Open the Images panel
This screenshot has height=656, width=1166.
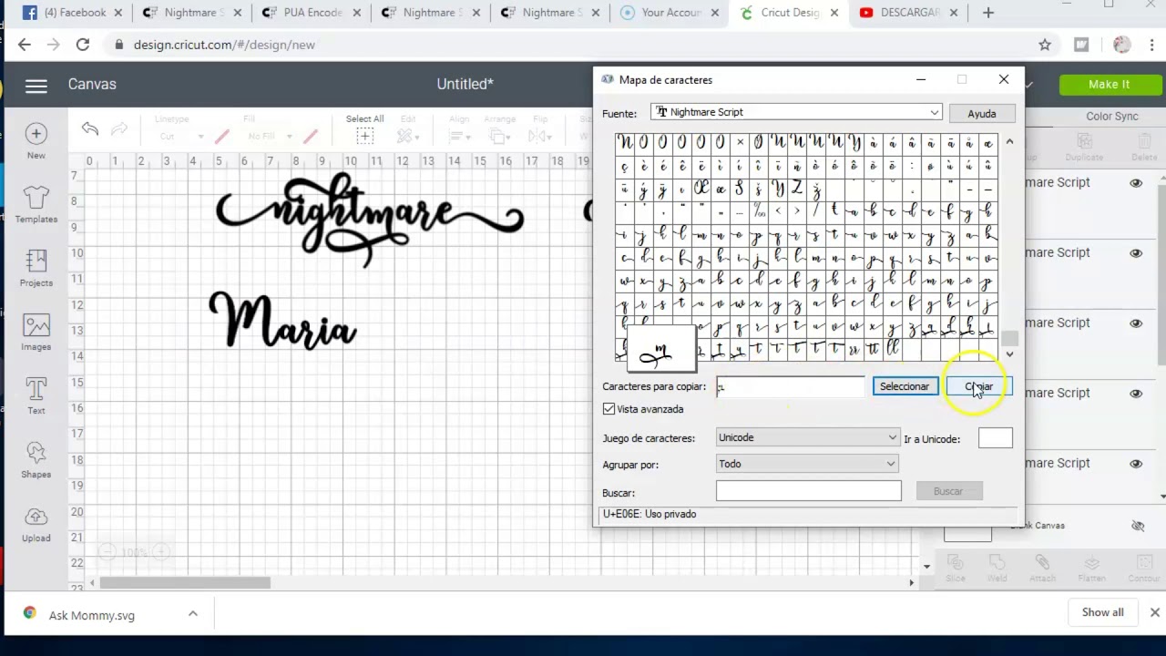click(36, 324)
